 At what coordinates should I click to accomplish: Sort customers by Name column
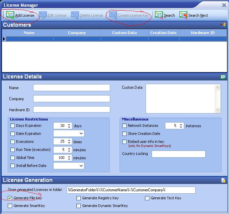point(29,33)
